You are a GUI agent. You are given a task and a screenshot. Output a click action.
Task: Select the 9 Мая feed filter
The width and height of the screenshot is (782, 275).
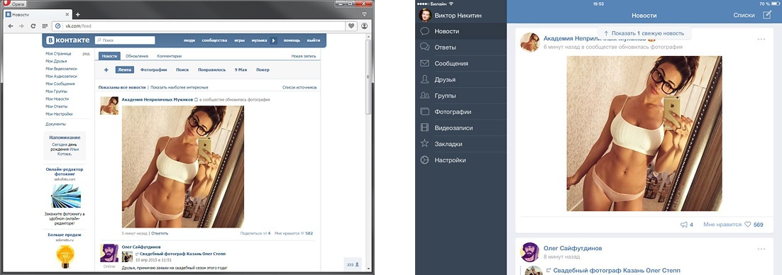pyautogui.click(x=241, y=69)
